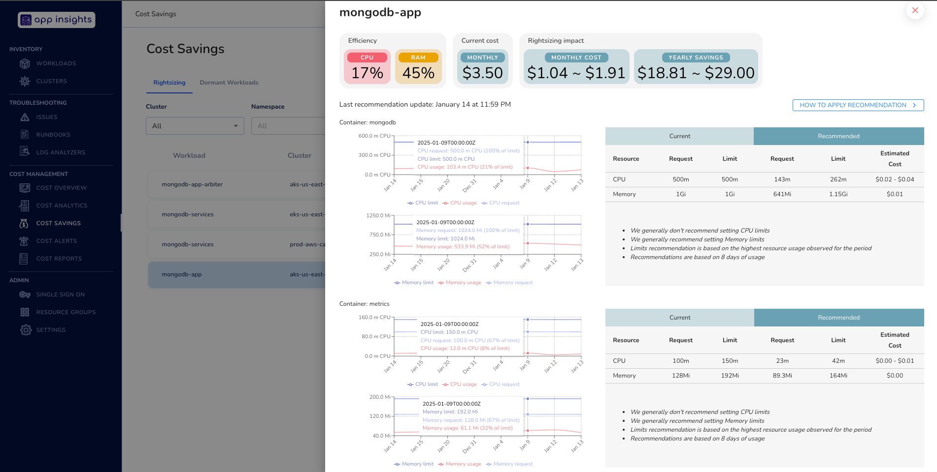
Task: Open Log Analyzers icon
Action: (x=25, y=152)
